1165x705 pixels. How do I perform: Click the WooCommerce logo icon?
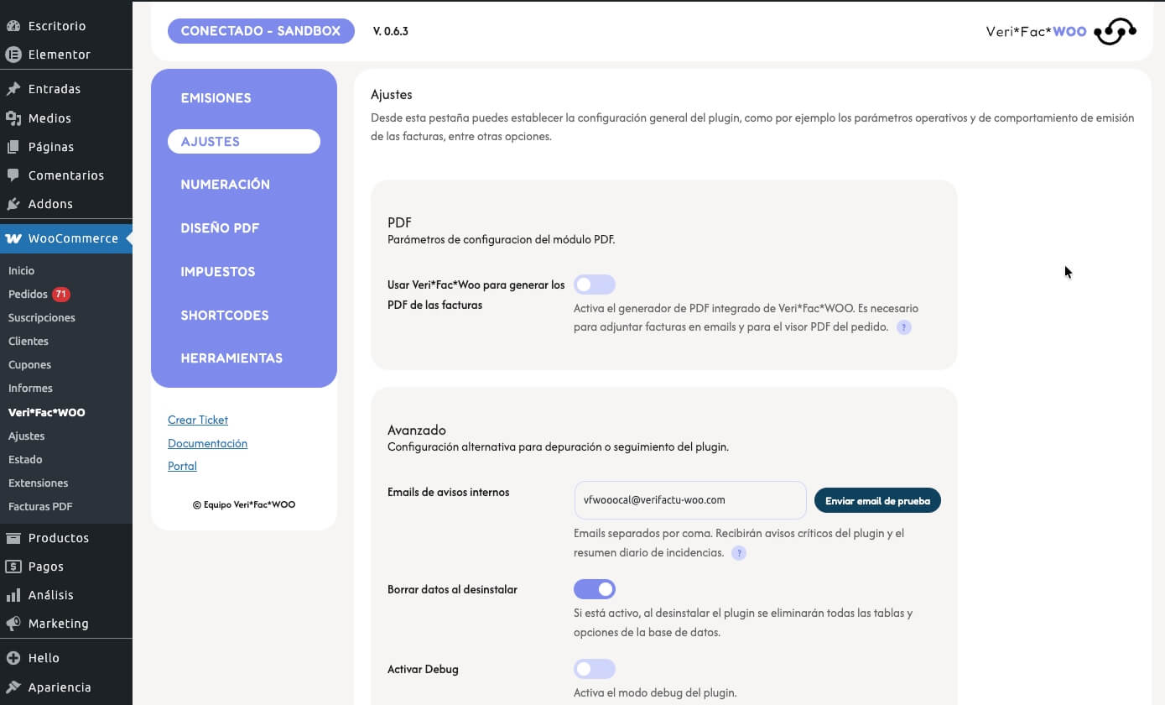click(13, 238)
